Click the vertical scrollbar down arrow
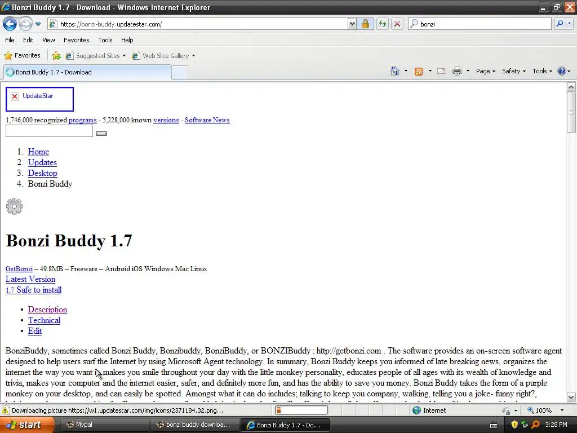577x433 pixels. [571, 397]
